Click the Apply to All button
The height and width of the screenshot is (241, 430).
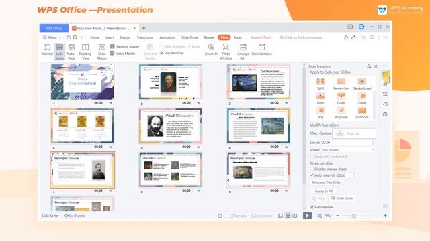pos(324,191)
